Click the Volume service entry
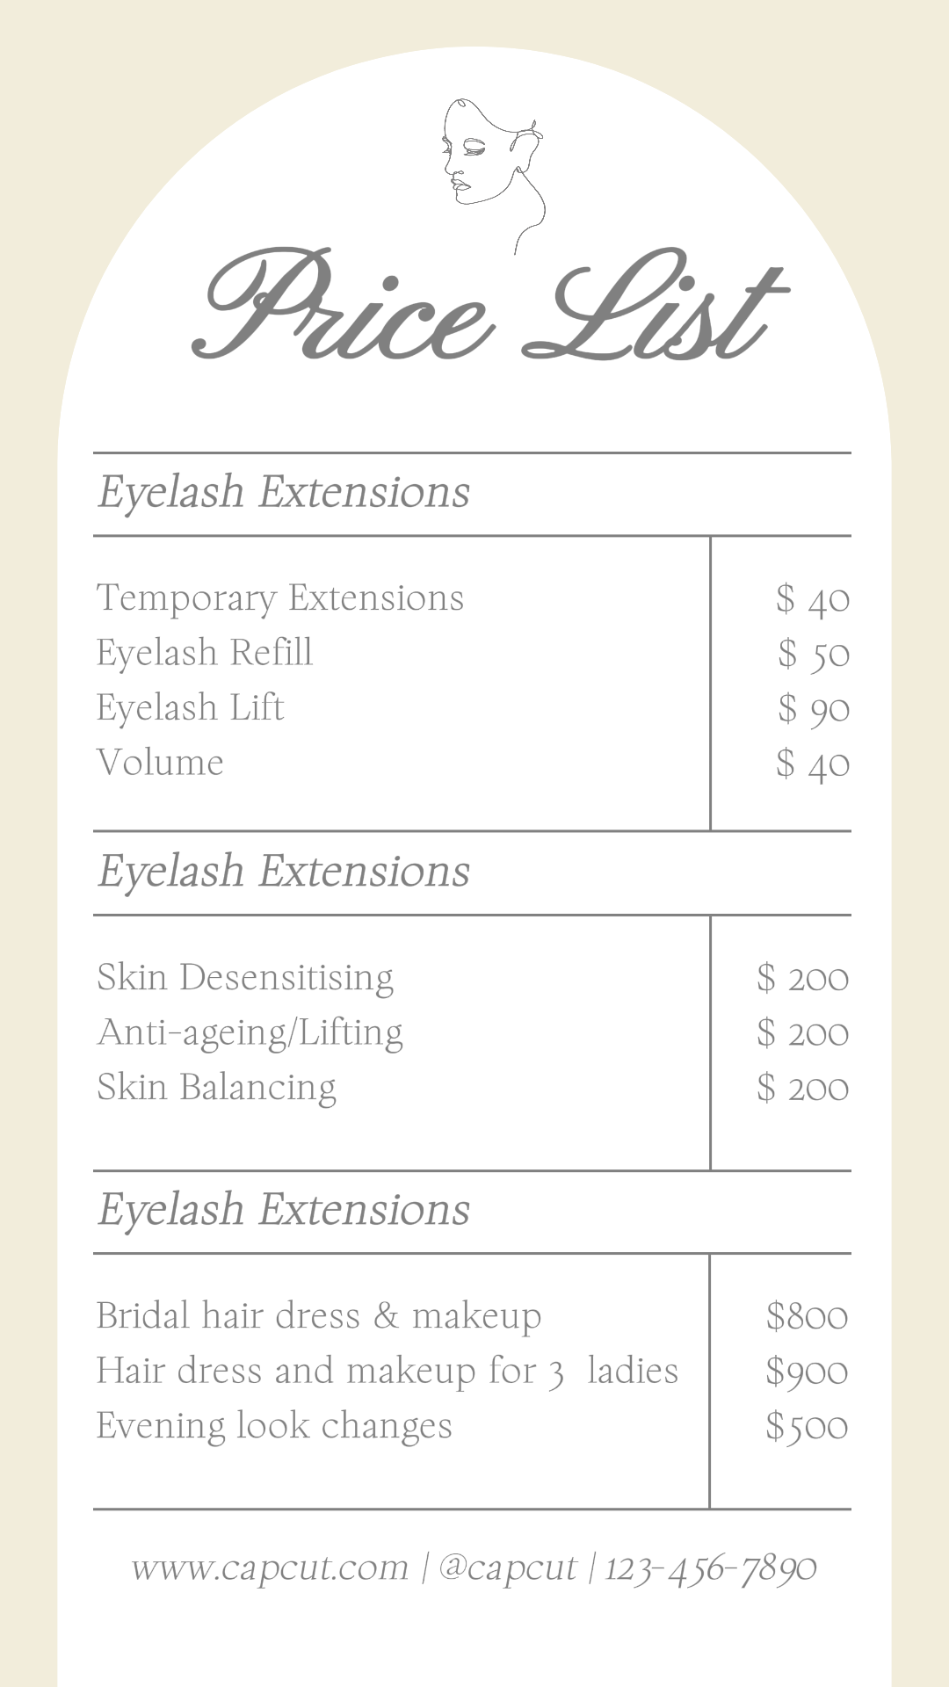Viewport: 949px width, 1687px height. (x=160, y=763)
